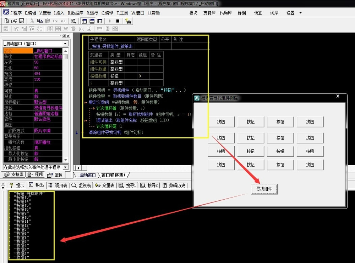
Task: Toggle the second panel layout view button
Action: pyautogui.click(x=92, y=21)
